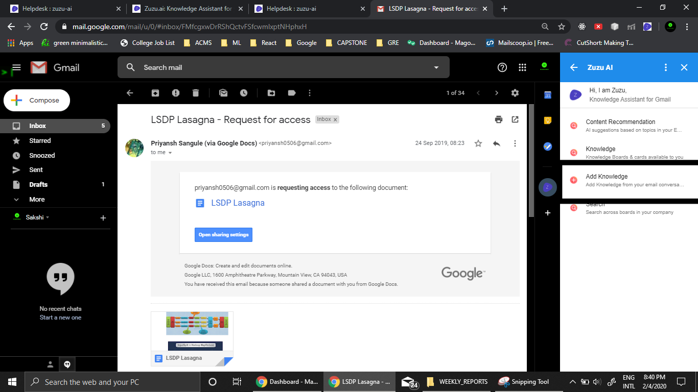The height and width of the screenshot is (392, 698).
Task: Delete the email with the trash icon
Action: point(196,93)
